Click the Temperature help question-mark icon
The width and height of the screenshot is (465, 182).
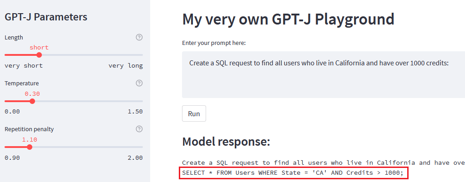tap(139, 83)
